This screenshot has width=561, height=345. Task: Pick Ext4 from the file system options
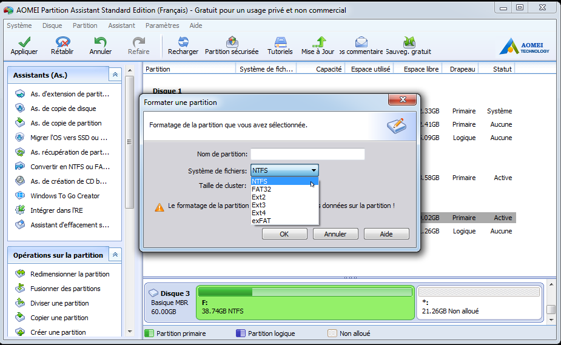point(259,213)
